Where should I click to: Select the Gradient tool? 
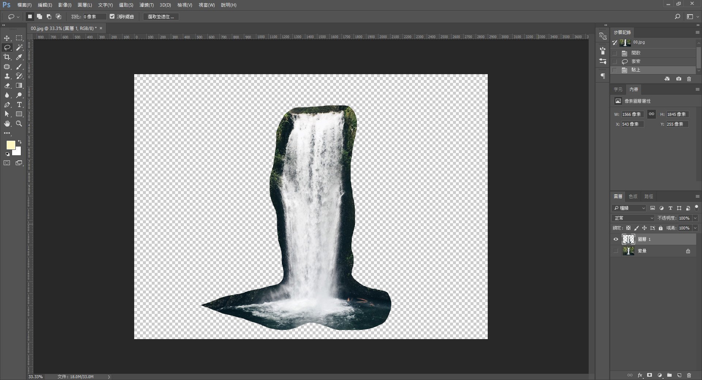point(19,85)
